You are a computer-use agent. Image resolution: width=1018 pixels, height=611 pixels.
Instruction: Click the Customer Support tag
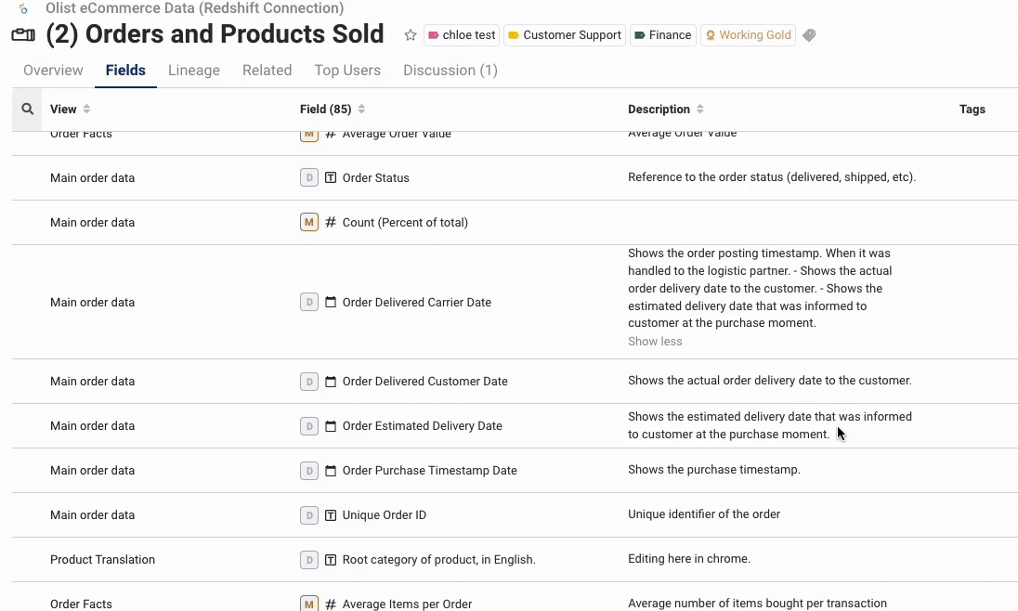(x=564, y=35)
